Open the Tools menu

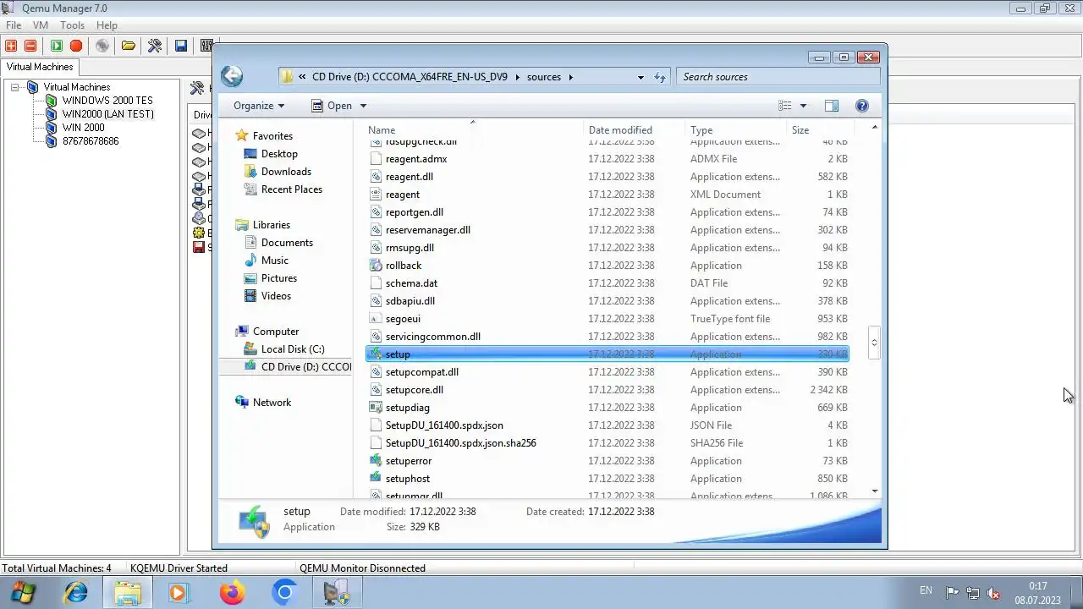tap(72, 25)
